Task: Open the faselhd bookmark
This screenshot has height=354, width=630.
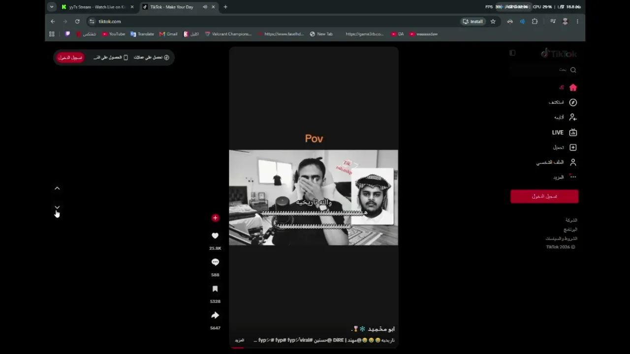Action: (280, 34)
